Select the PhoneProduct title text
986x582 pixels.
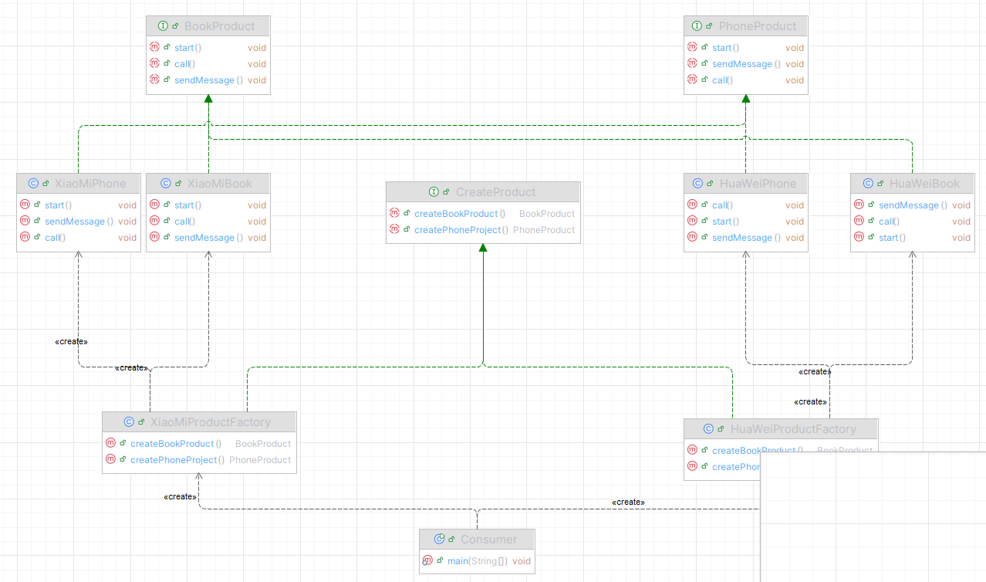tap(757, 26)
